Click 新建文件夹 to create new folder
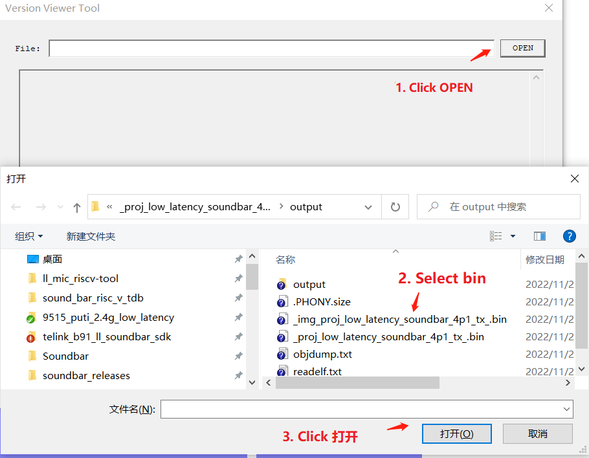This screenshot has width=589, height=458. 91,236
